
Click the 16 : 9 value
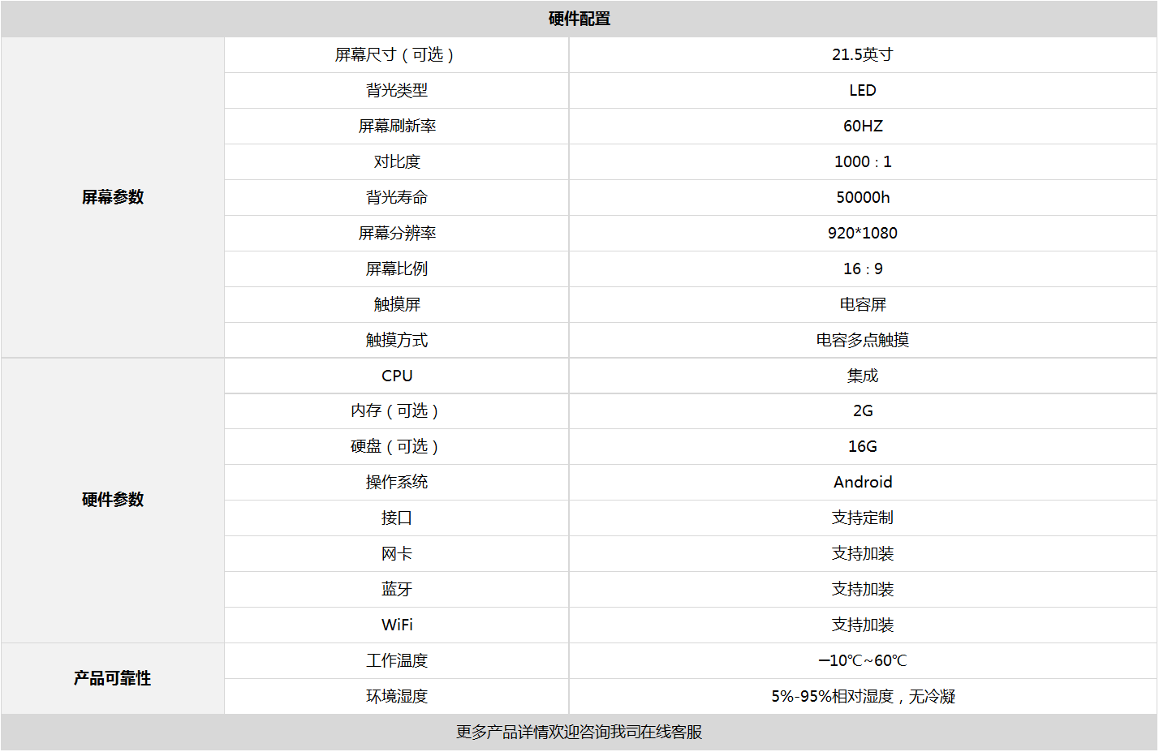pos(863,269)
